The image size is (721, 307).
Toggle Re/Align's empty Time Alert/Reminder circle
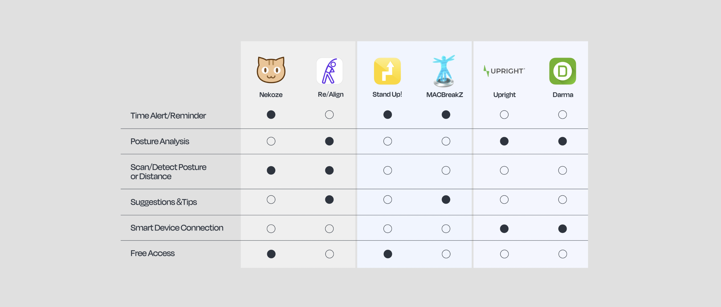[x=330, y=114]
